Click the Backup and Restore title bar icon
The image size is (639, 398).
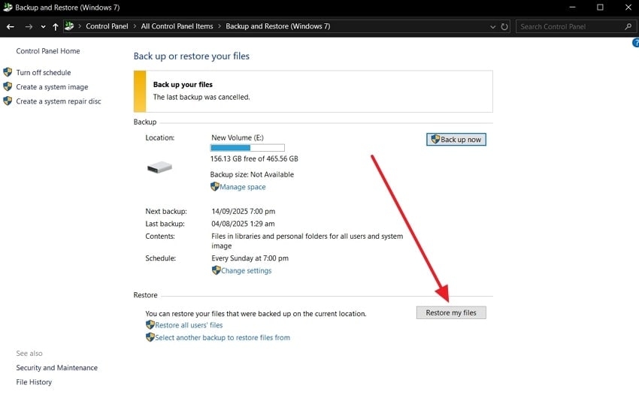pos(8,7)
